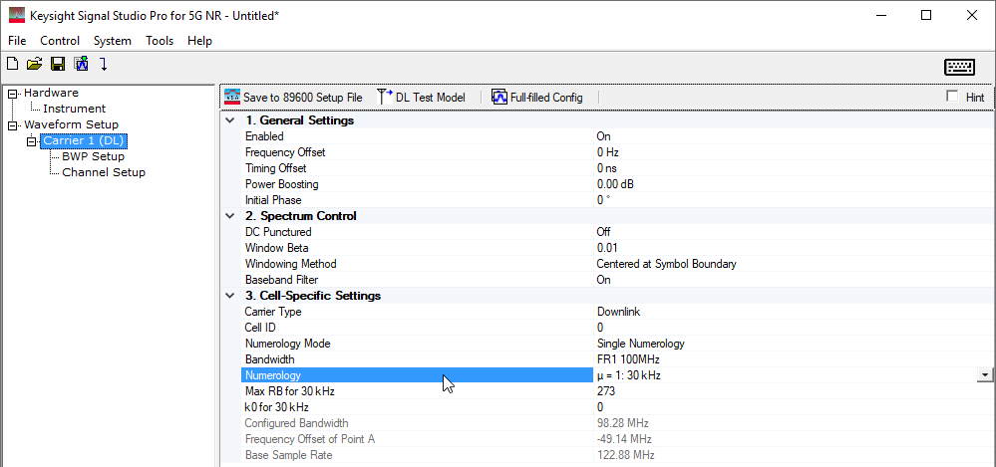Collapse the Waveform Setup tree node
Image resolution: width=996 pixels, height=467 pixels.
pyautogui.click(x=13, y=125)
